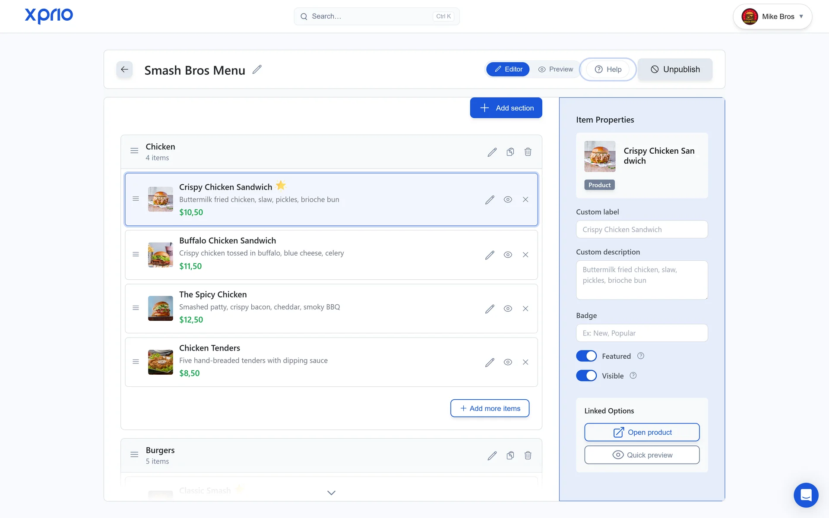The width and height of the screenshot is (829, 518).
Task: Click The Spicy Chicken image
Action: (x=160, y=308)
